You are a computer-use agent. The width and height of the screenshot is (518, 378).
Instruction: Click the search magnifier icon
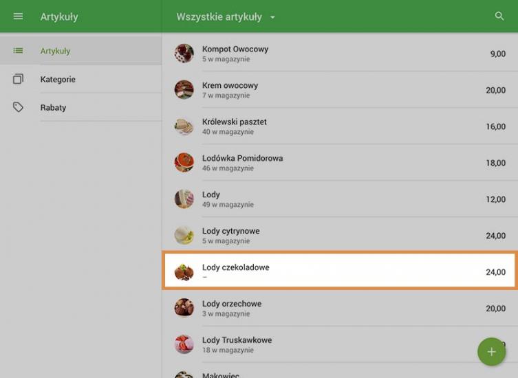[x=499, y=16]
